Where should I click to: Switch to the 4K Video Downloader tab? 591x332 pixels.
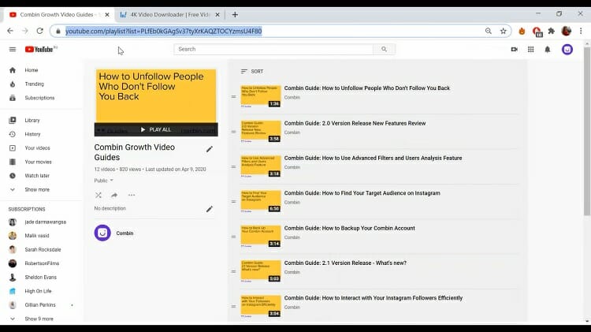point(169,15)
